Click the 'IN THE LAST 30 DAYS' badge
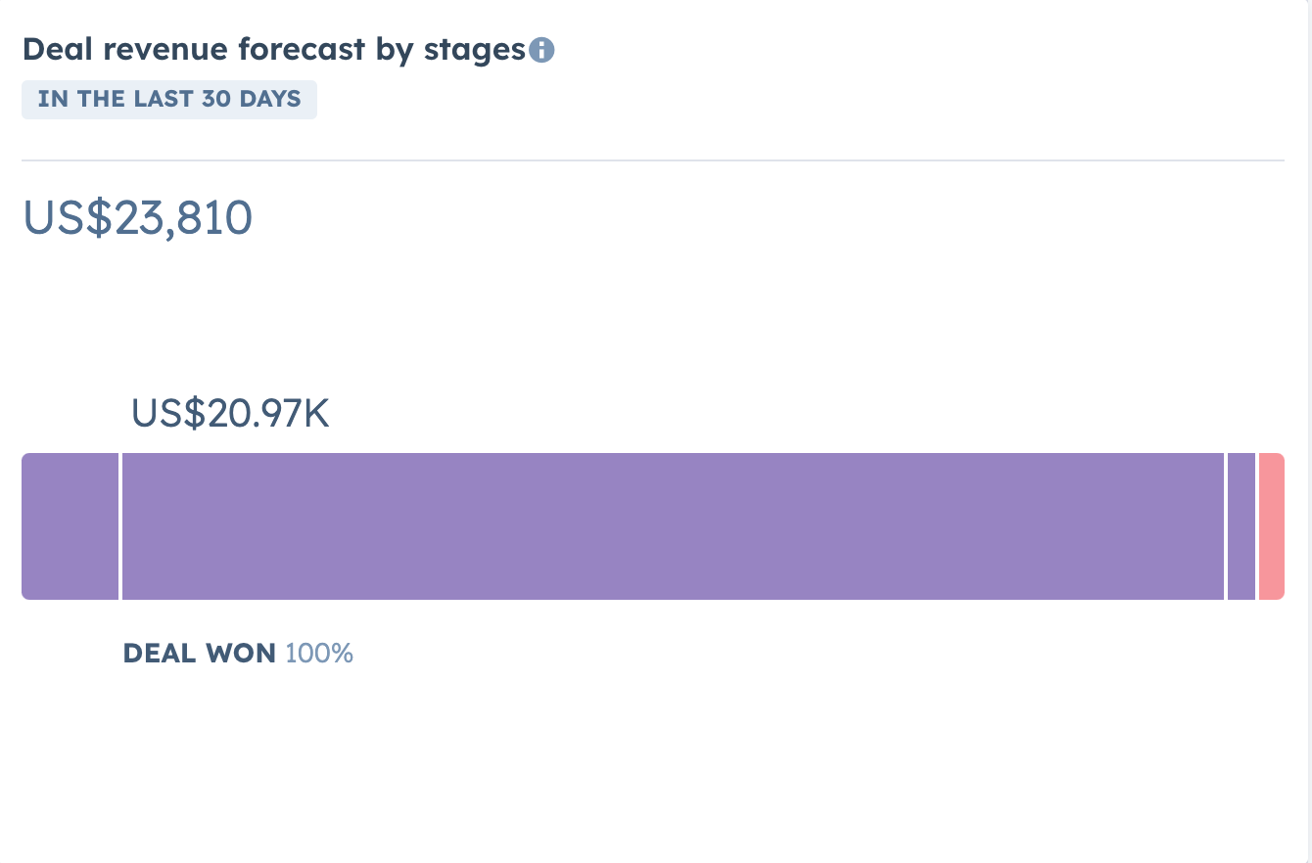 [x=169, y=99]
